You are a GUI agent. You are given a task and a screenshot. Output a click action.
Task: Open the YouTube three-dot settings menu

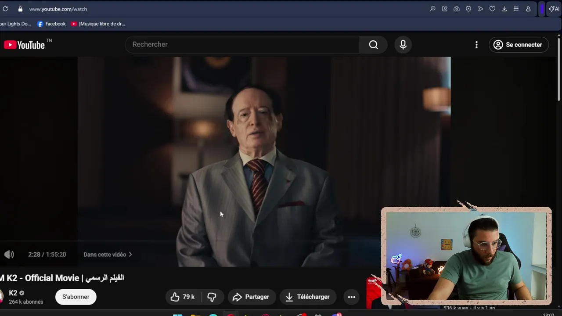tap(476, 45)
